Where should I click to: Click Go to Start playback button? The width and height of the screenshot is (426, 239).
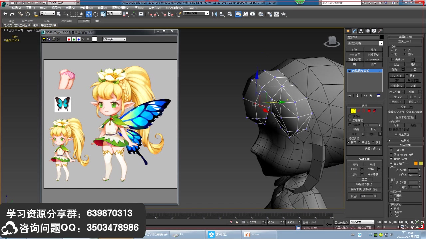point(379,222)
